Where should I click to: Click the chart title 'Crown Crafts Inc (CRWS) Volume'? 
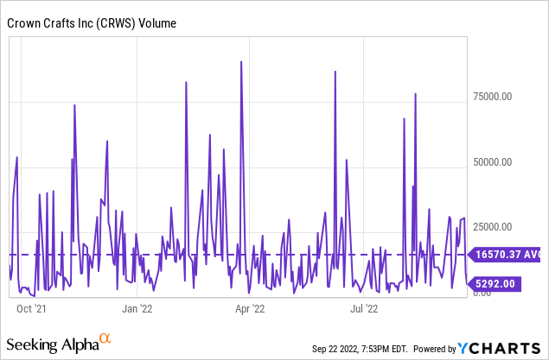coord(92,23)
